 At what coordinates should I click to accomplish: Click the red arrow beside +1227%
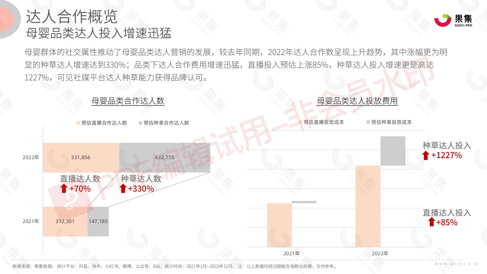426,155
